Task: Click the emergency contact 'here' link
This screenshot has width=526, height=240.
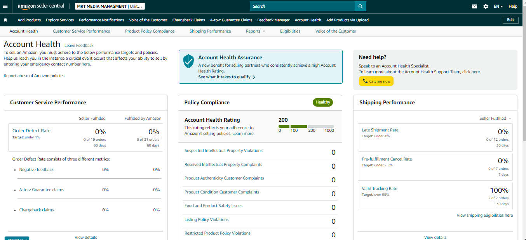Action: coord(85,64)
